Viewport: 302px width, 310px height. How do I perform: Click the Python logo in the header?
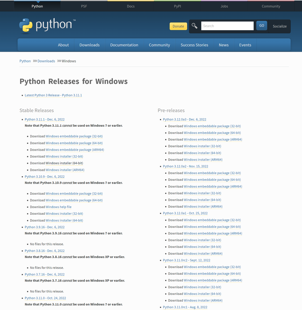[47, 25]
